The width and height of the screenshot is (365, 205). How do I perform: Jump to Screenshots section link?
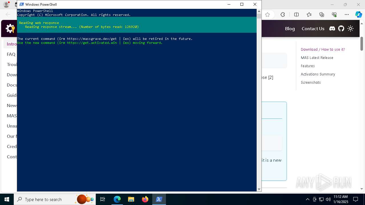(311, 82)
